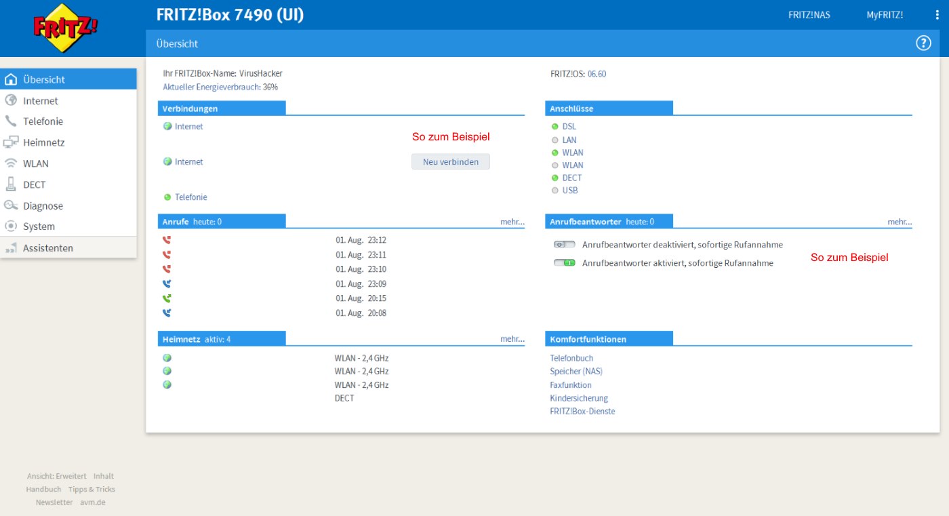Open MyFRITZ! in the header
The width and height of the screenshot is (949, 516).
(x=885, y=15)
